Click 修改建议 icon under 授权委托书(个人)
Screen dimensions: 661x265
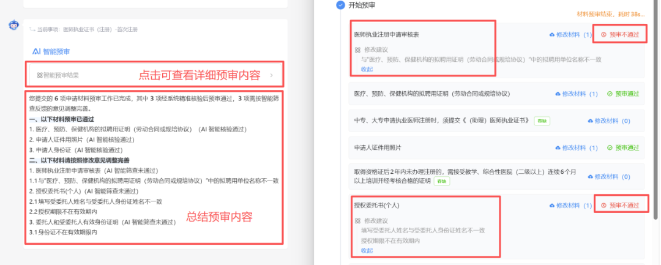click(x=357, y=221)
